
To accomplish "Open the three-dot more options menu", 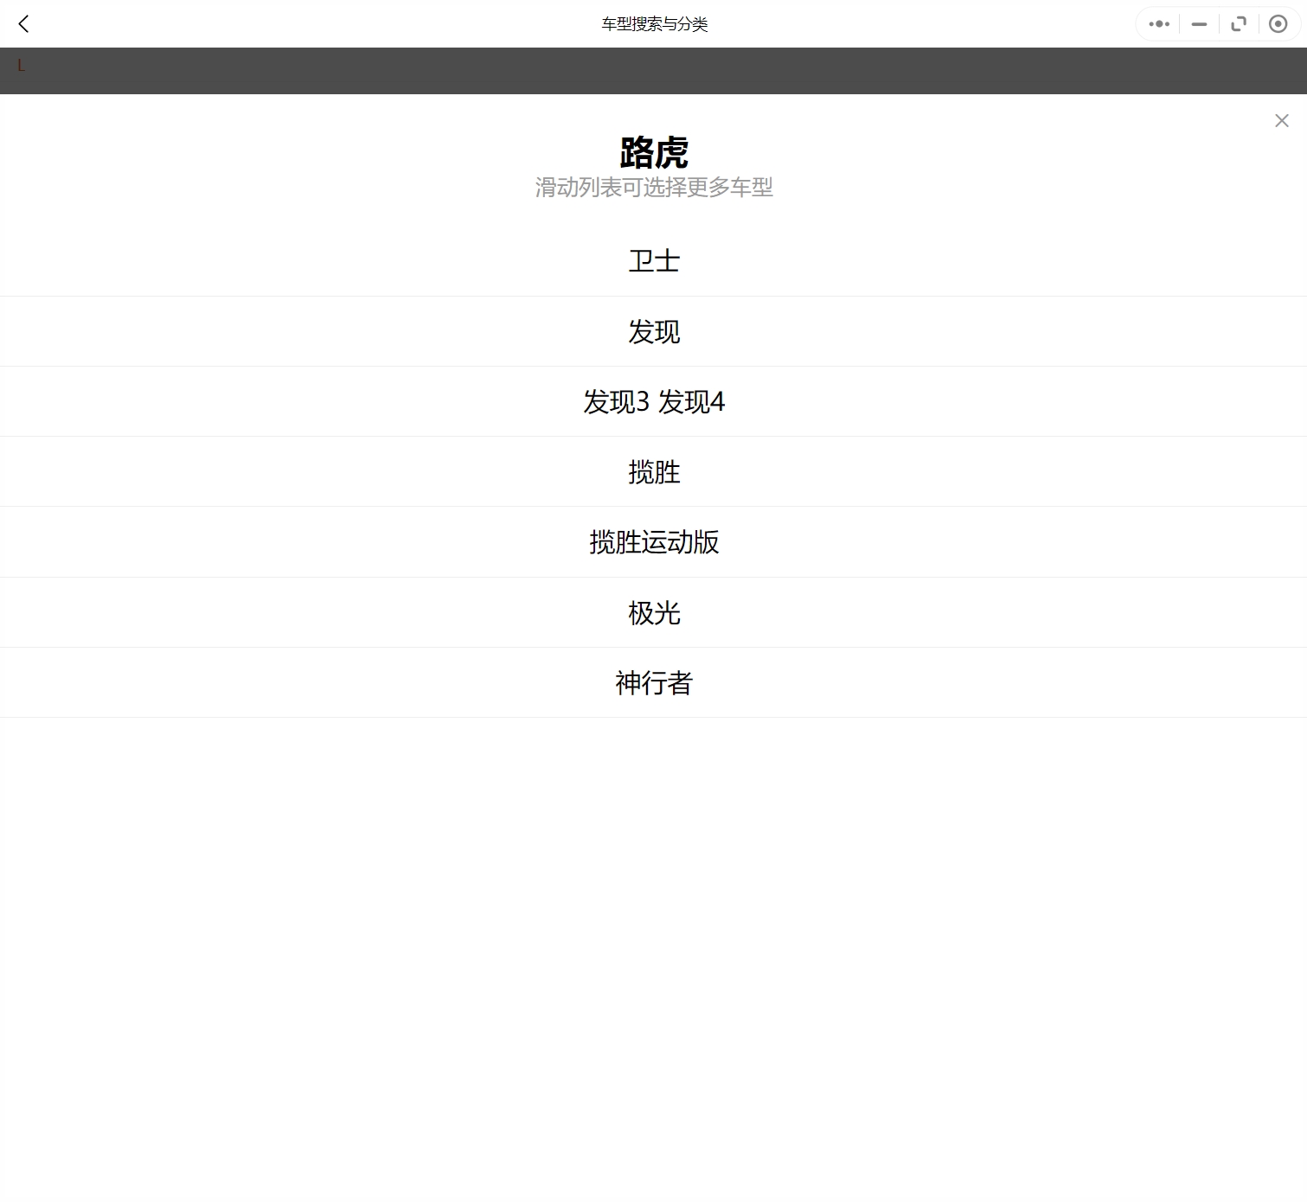I will coord(1158,24).
